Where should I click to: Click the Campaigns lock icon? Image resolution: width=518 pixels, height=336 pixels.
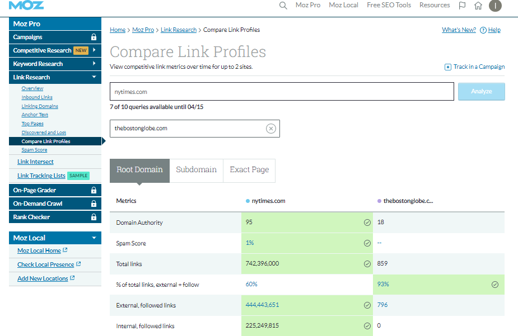[x=94, y=37]
